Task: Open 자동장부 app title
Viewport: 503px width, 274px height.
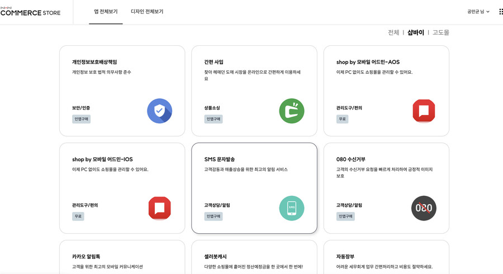Action: pos(345,257)
